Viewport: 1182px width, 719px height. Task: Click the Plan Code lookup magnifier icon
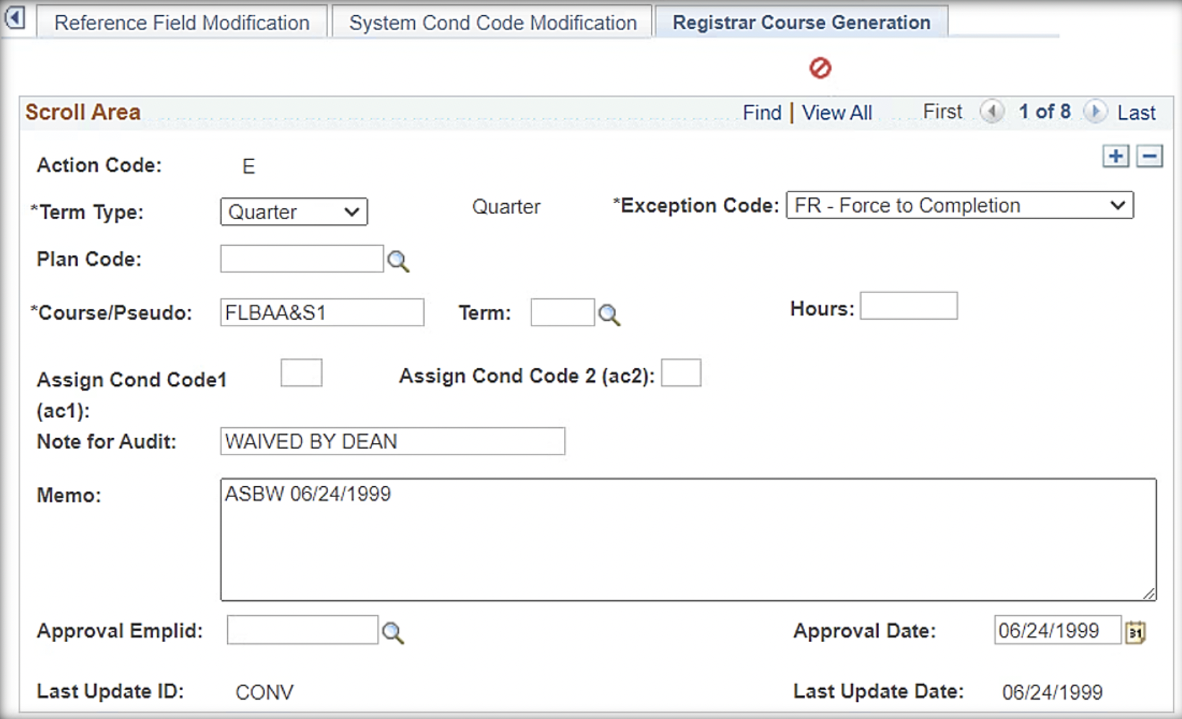point(397,261)
